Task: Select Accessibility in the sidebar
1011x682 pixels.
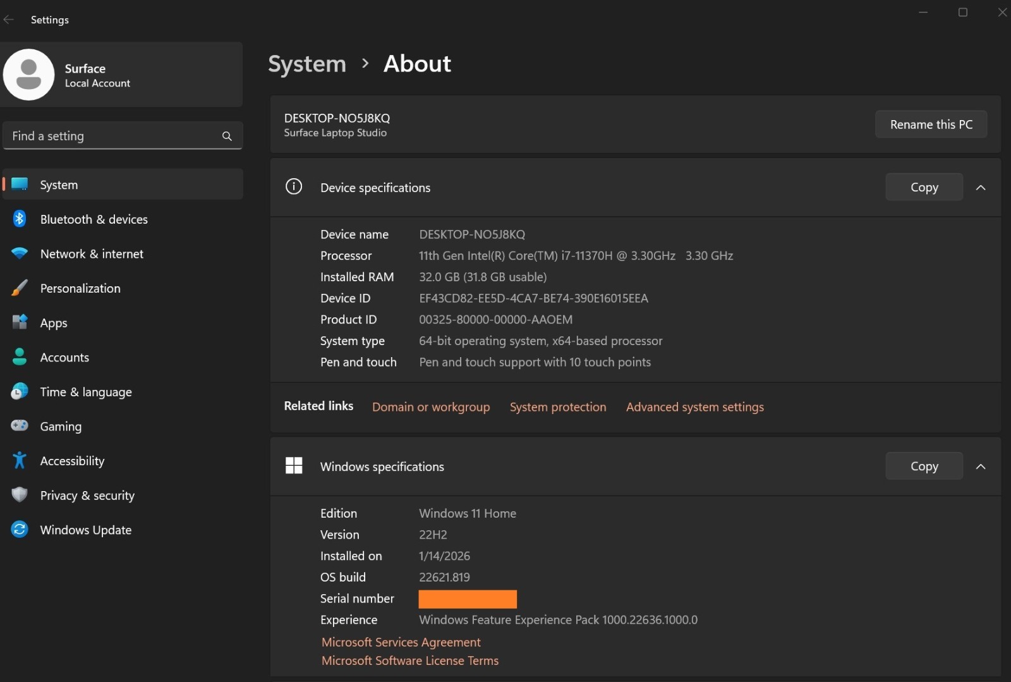Action: click(x=123, y=461)
